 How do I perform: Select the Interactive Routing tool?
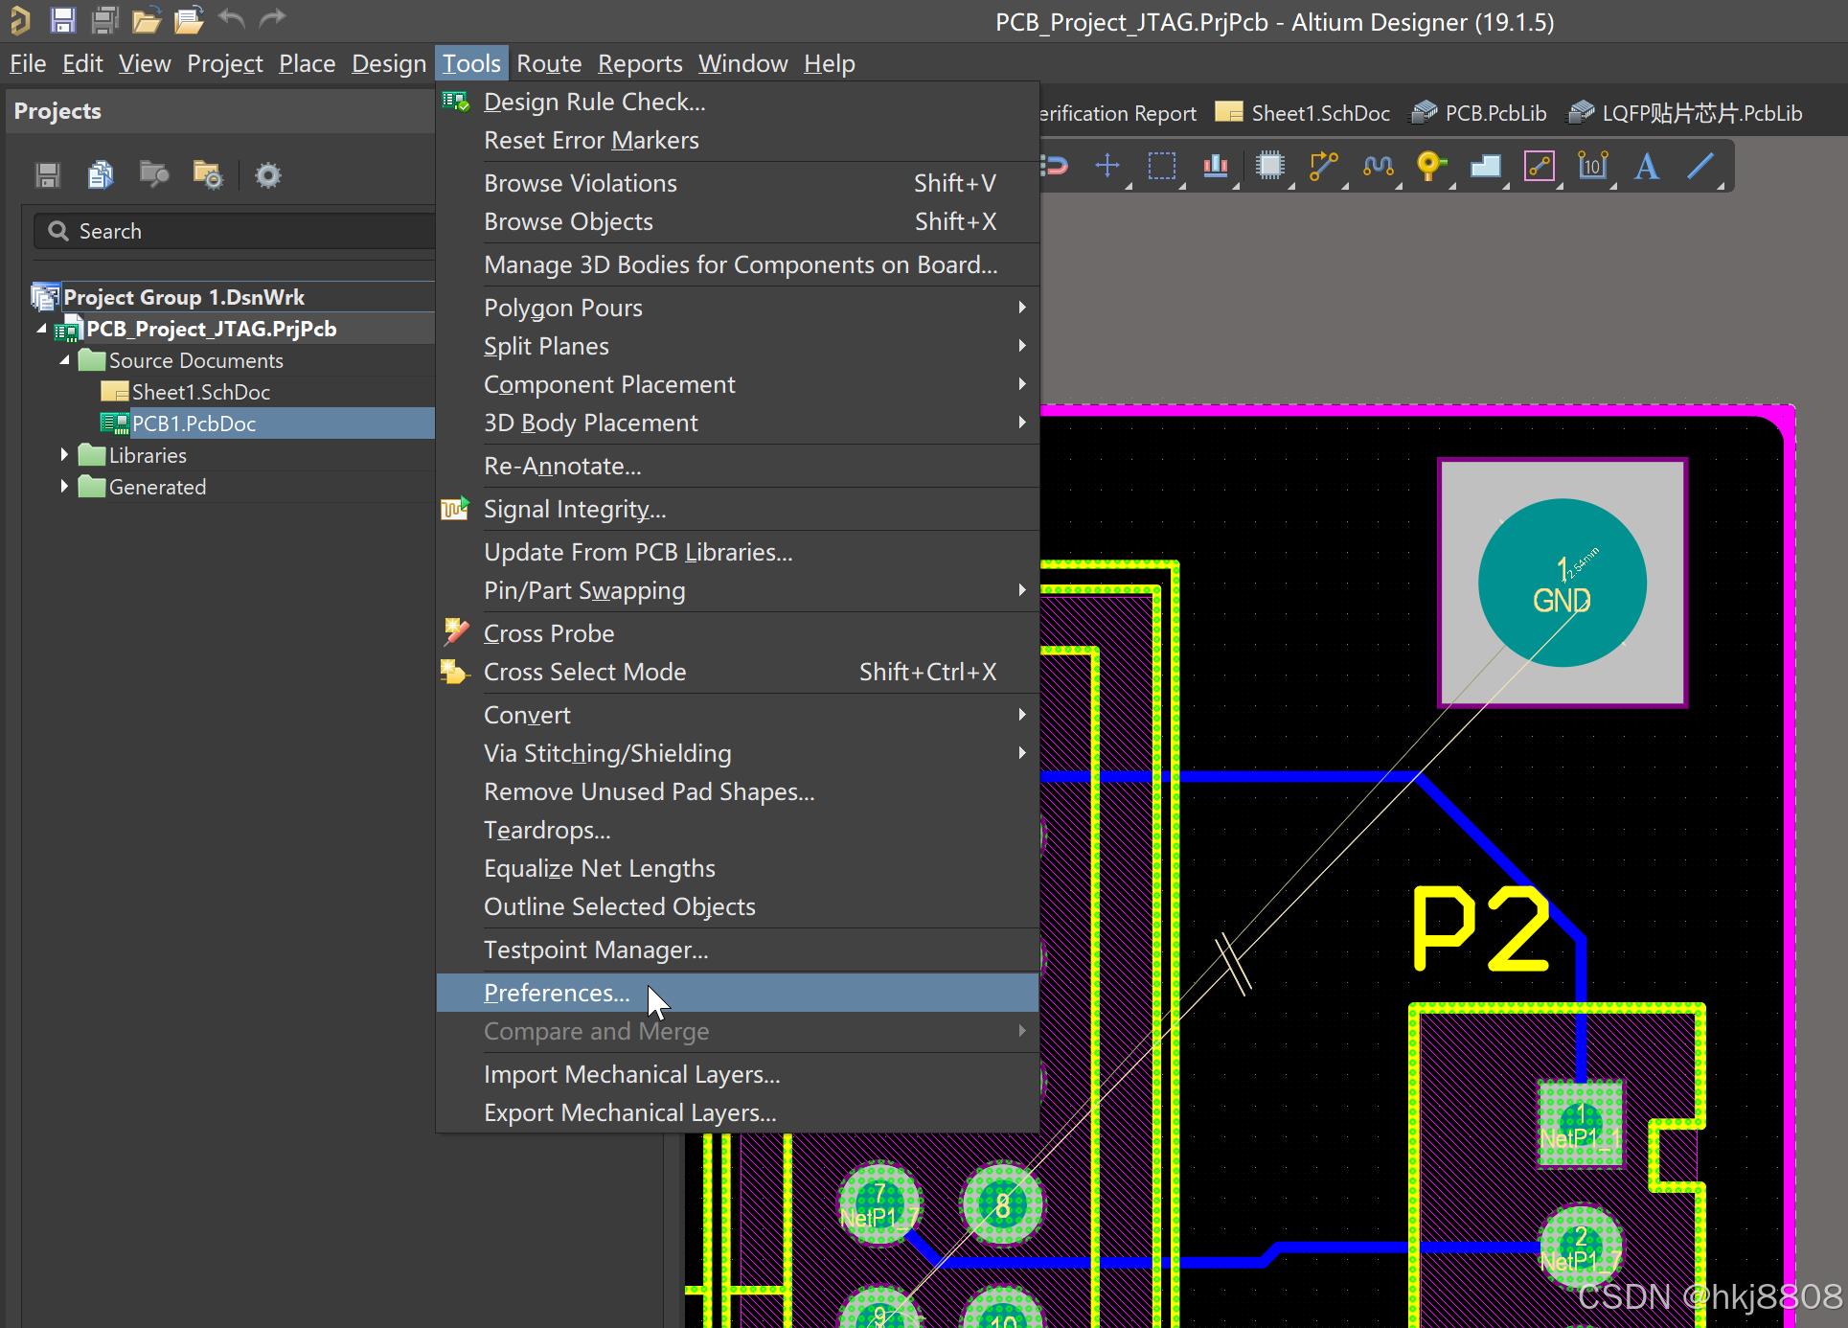(1323, 165)
